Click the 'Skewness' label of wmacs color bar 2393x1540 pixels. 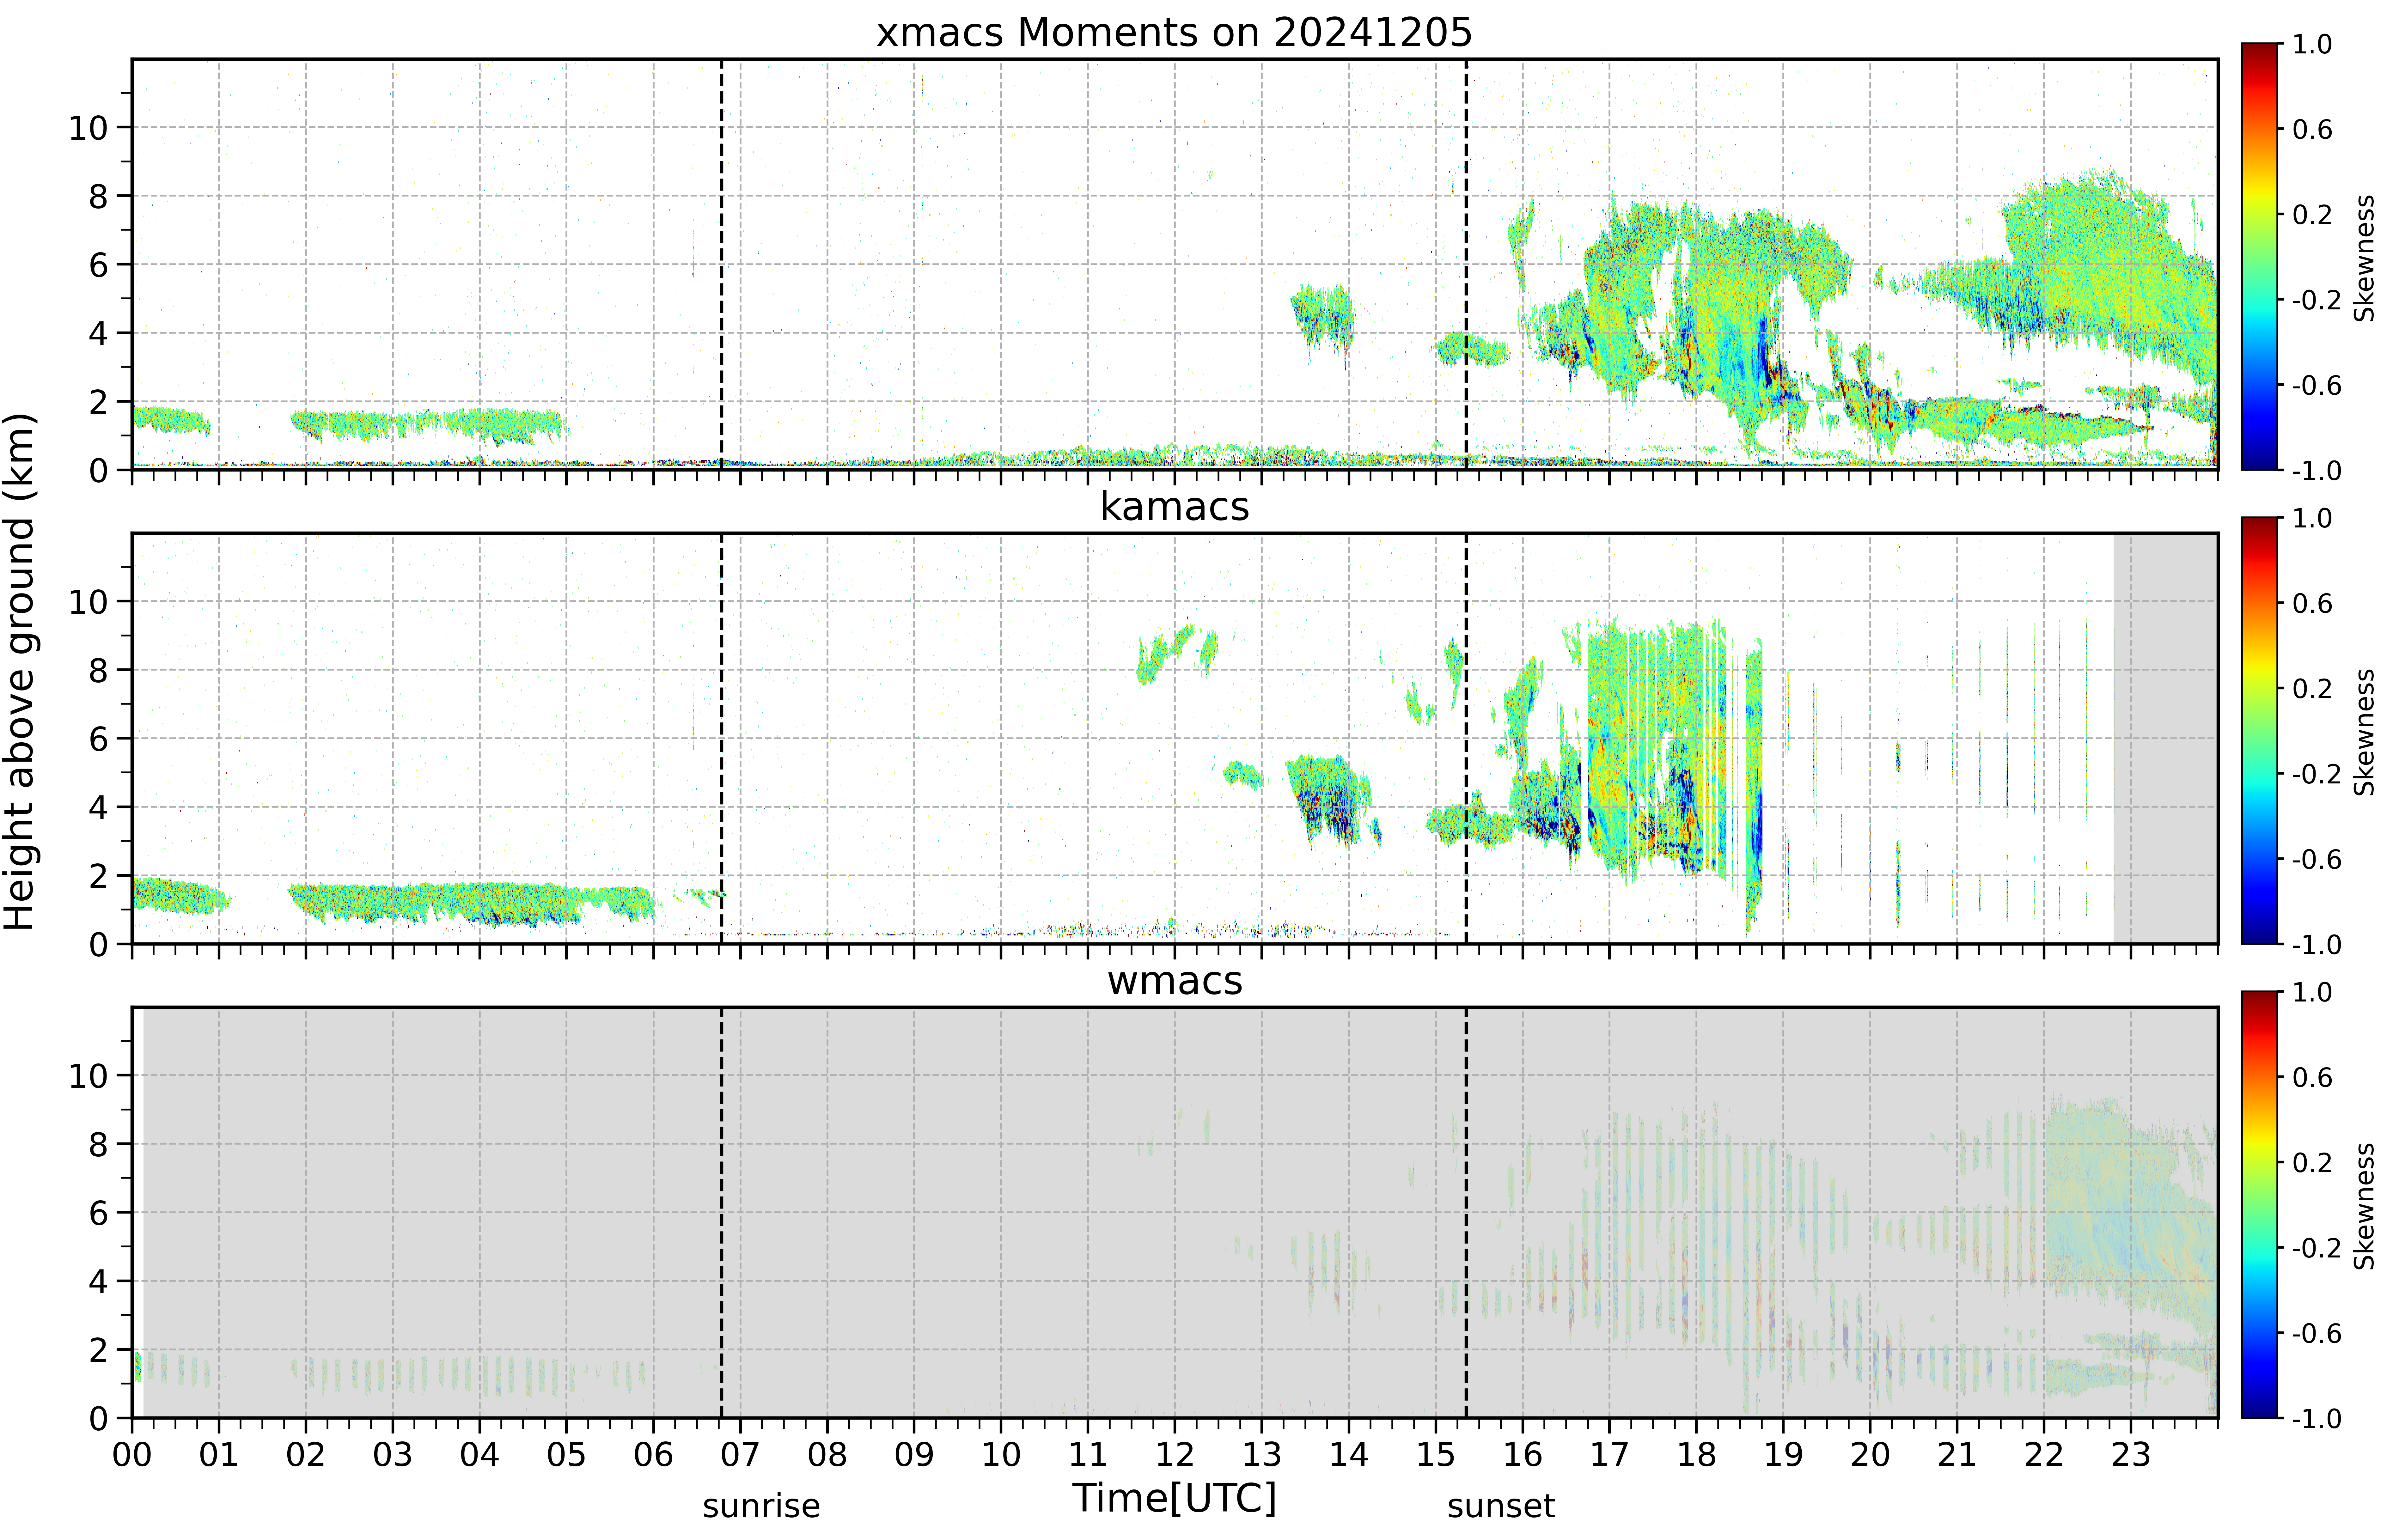click(2364, 1206)
